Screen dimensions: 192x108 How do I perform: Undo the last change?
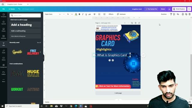click(19, 9)
